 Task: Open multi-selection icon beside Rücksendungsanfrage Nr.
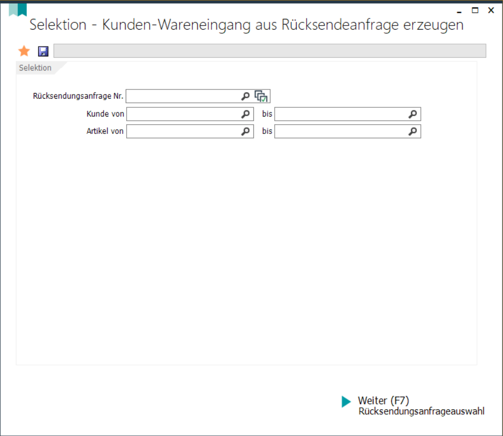[x=261, y=96]
